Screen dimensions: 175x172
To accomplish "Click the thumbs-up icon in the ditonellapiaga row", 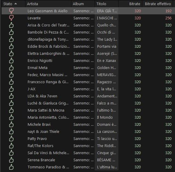I will click(x=11, y=39).
